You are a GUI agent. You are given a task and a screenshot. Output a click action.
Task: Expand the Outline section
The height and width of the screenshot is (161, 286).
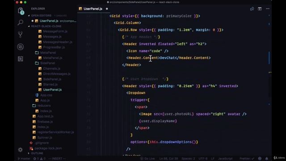pos(29,153)
